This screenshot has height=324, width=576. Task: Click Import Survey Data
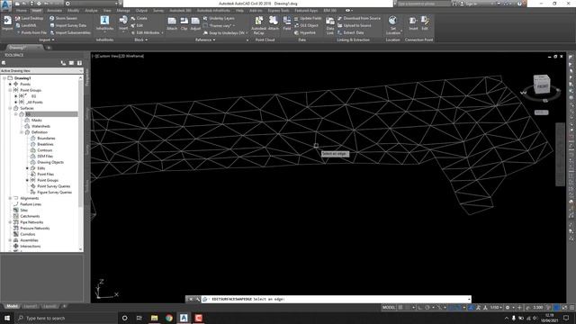point(68,25)
